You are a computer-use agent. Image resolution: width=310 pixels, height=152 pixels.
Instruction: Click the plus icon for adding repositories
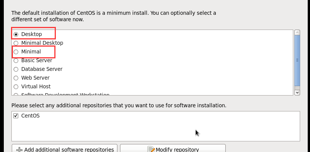pyautogui.click(x=19, y=149)
